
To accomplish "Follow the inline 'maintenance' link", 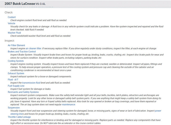I will click(x=68, y=104).
